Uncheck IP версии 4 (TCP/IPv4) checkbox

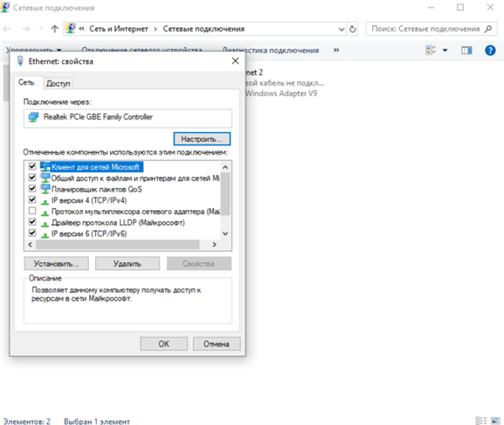(32, 200)
